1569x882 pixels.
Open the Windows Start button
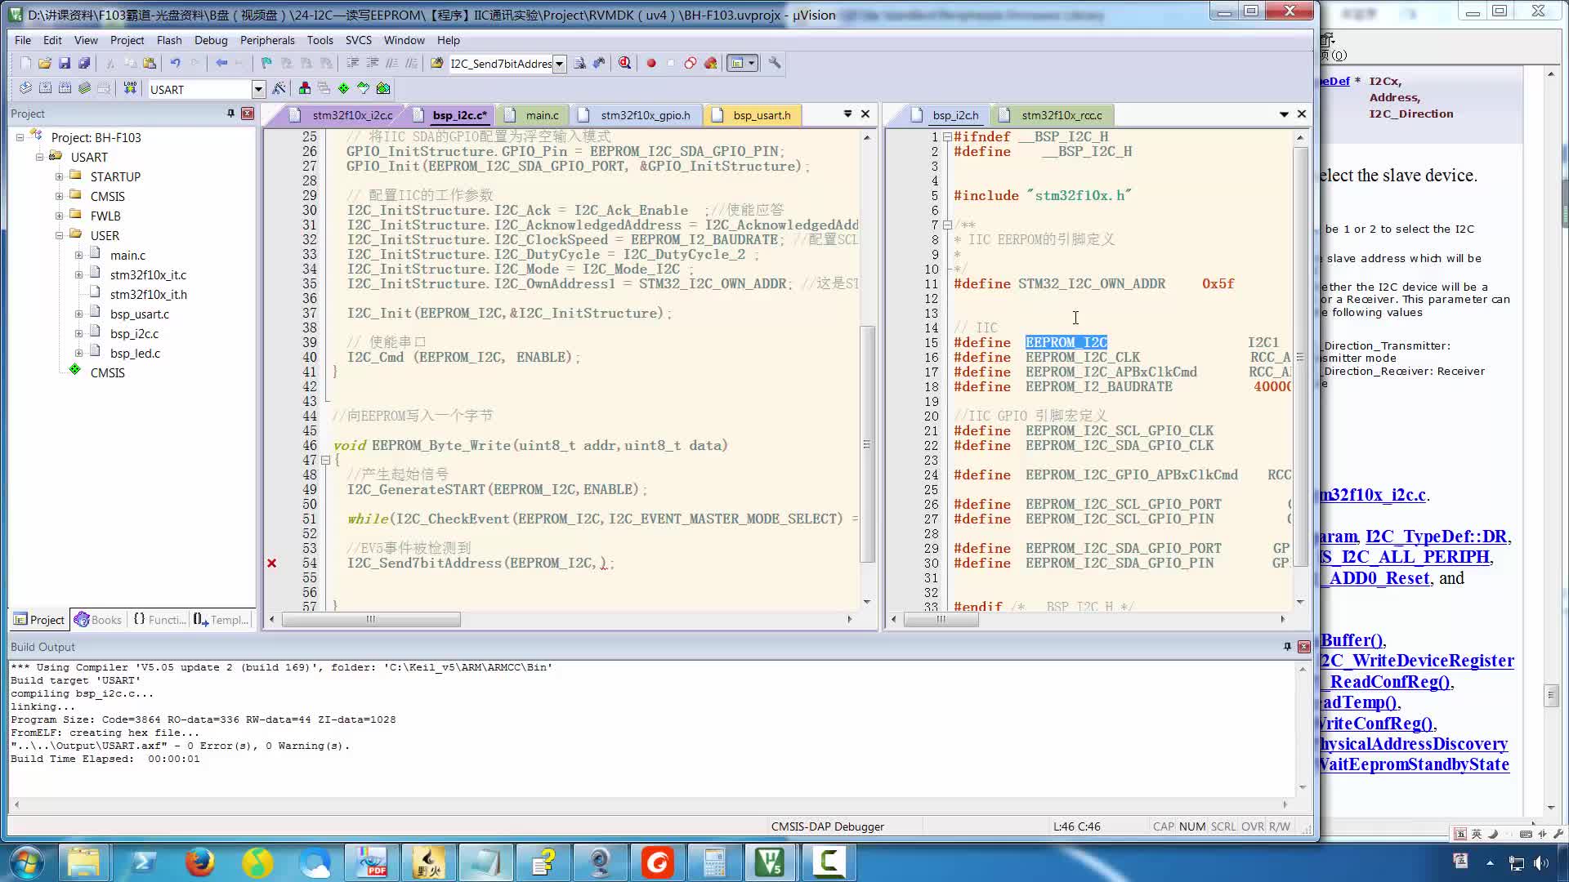coord(26,862)
